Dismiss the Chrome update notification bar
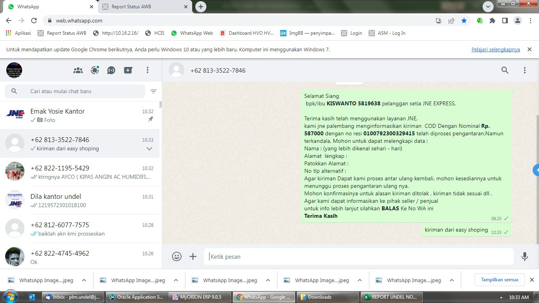 click(x=530, y=49)
